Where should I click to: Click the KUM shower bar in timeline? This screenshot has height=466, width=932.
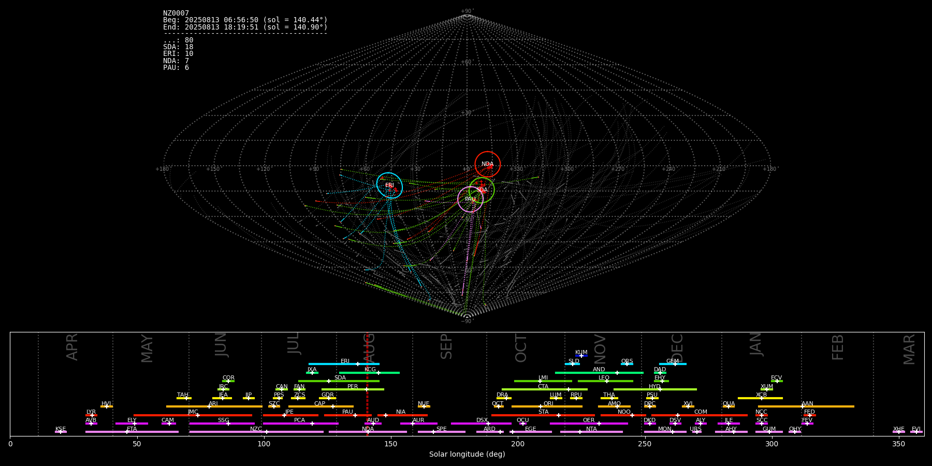(581, 356)
